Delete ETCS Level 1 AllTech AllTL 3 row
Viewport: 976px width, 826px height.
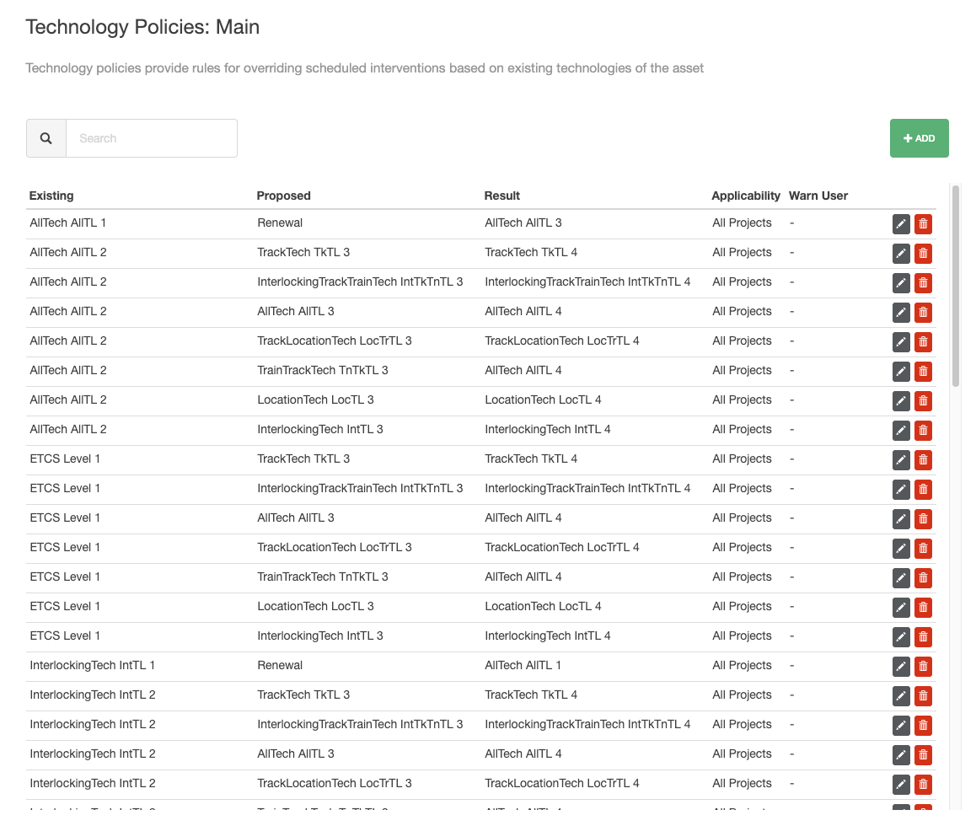[923, 518]
